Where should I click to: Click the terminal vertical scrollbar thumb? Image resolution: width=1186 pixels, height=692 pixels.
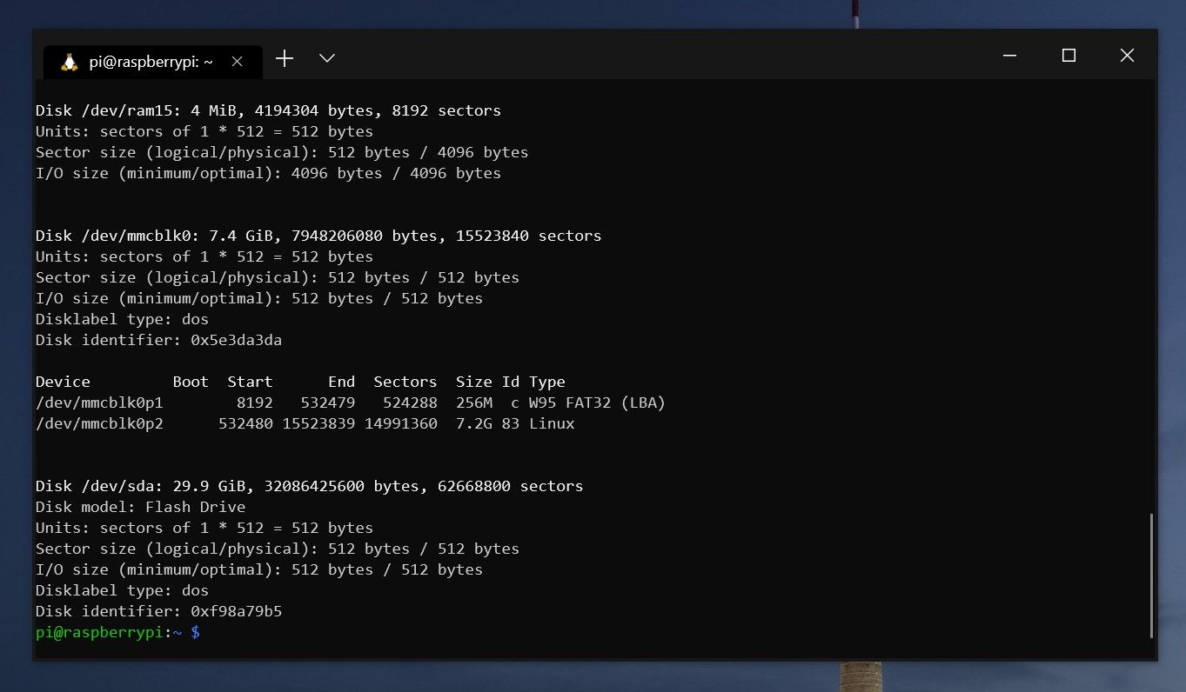[x=1151, y=575]
